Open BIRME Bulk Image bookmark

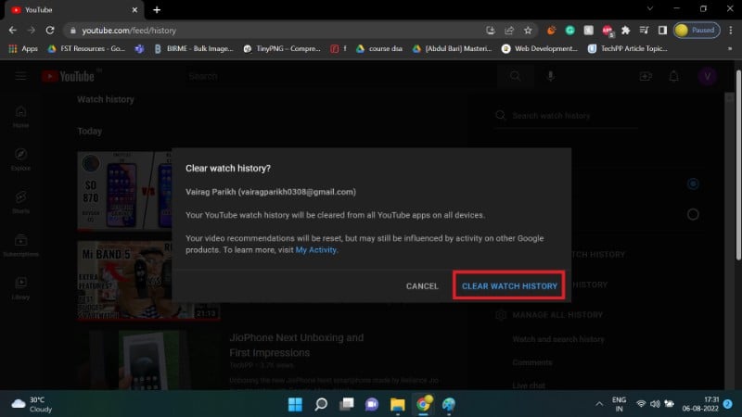[194, 48]
